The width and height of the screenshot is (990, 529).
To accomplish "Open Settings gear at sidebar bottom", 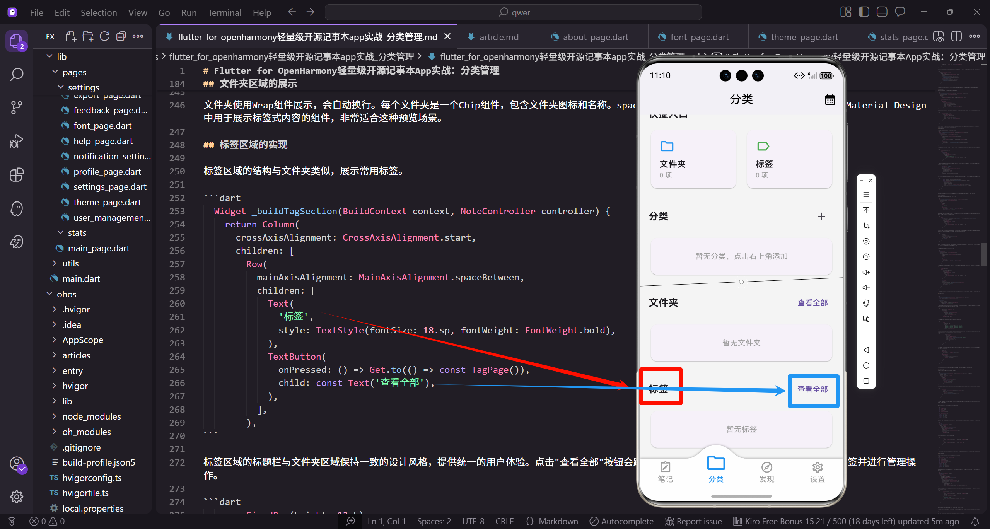I will tap(16, 497).
